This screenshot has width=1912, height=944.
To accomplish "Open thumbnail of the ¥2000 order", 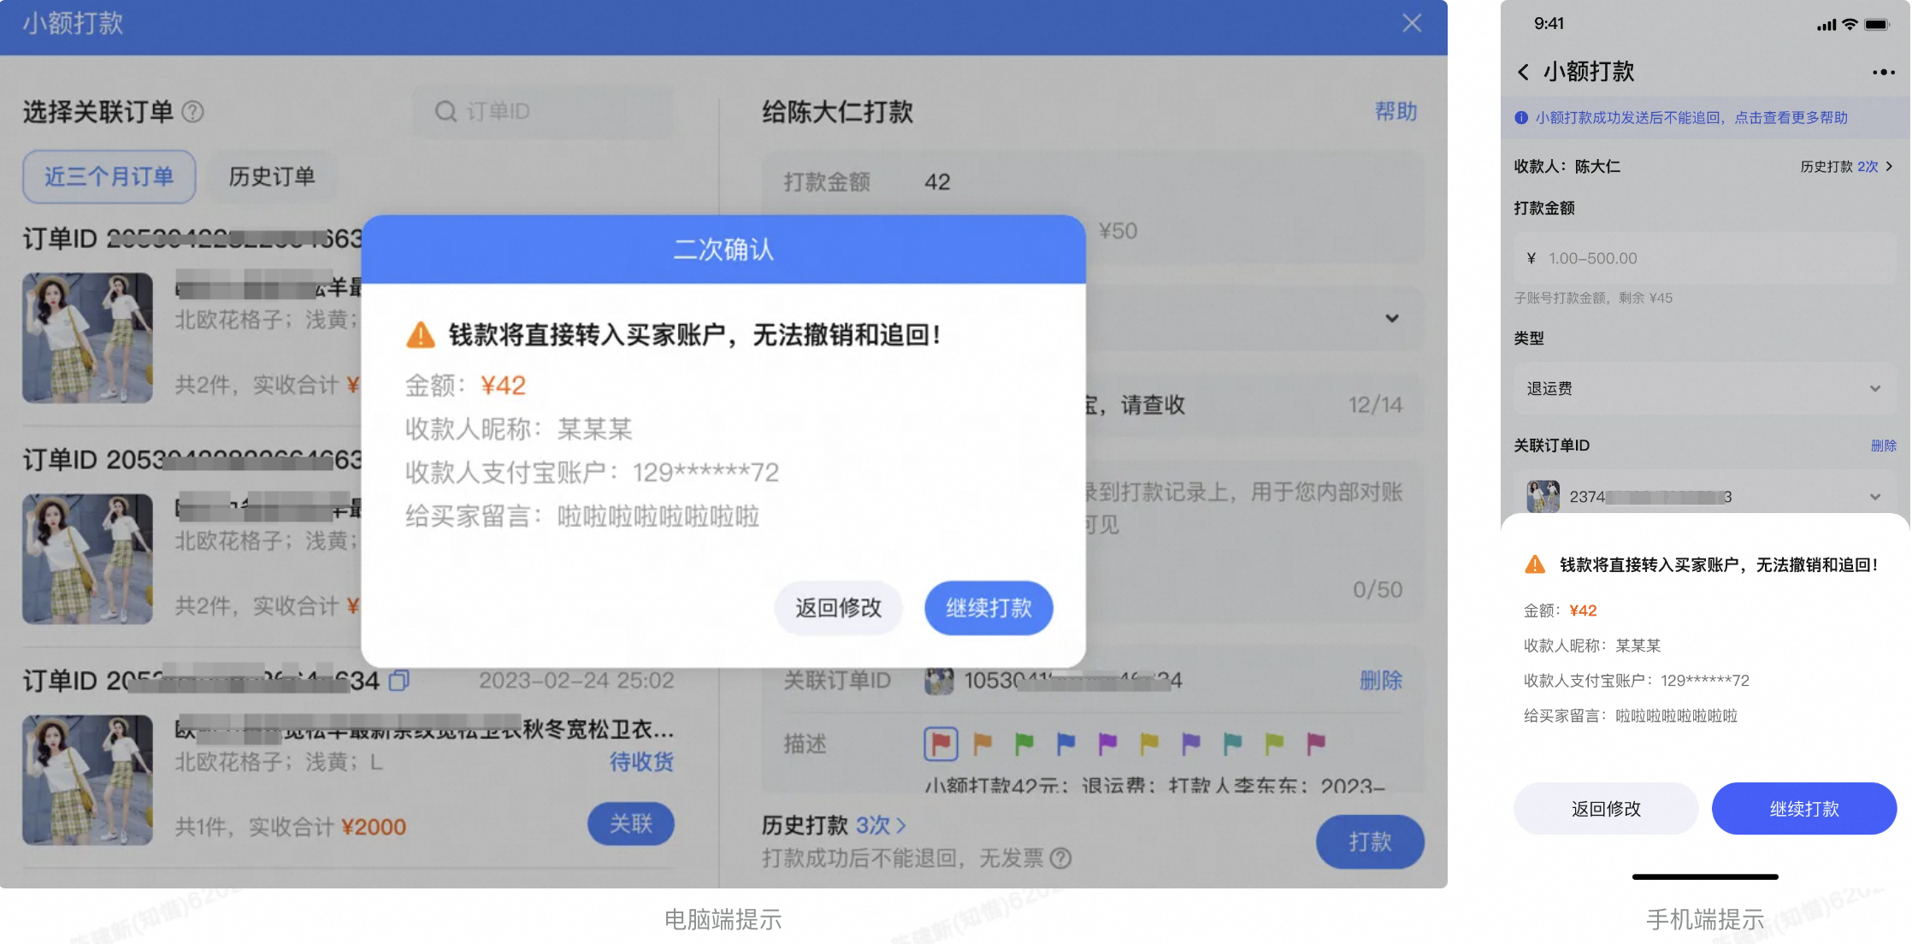I will (x=87, y=780).
